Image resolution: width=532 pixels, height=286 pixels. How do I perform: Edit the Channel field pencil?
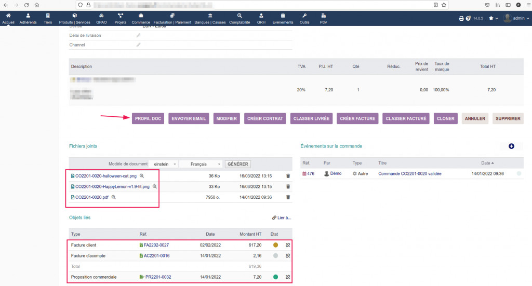pyautogui.click(x=138, y=45)
